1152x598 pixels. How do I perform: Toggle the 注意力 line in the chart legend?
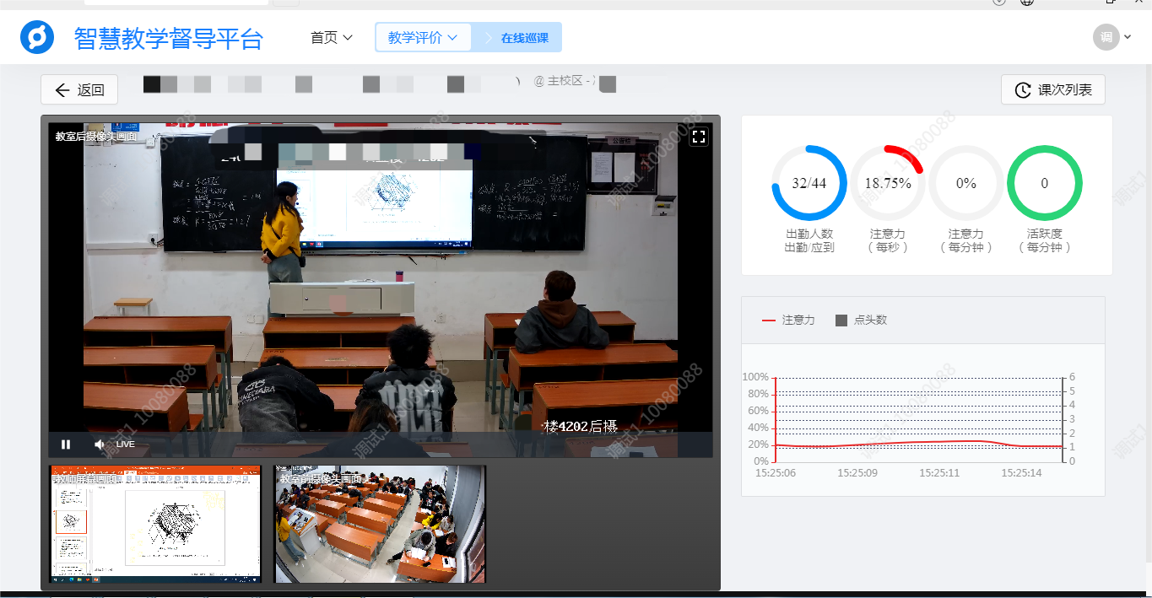point(788,321)
